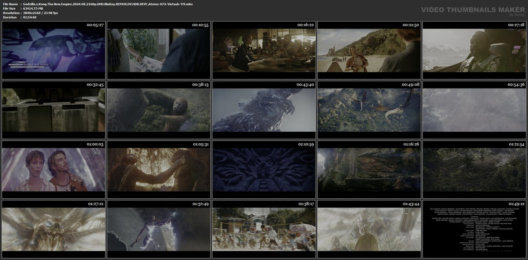Select thumbnail at 01:27:21

(54, 229)
